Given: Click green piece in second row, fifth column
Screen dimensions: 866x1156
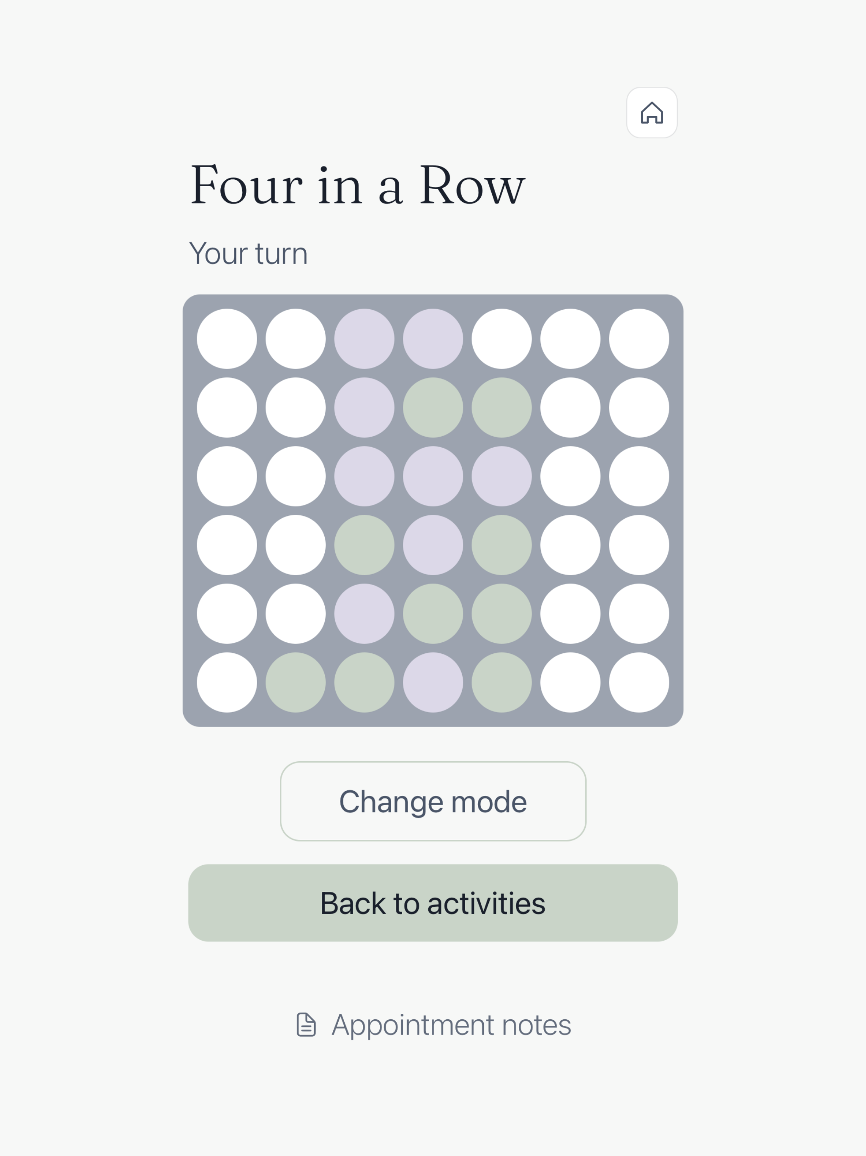Looking at the screenshot, I should click(502, 407).
